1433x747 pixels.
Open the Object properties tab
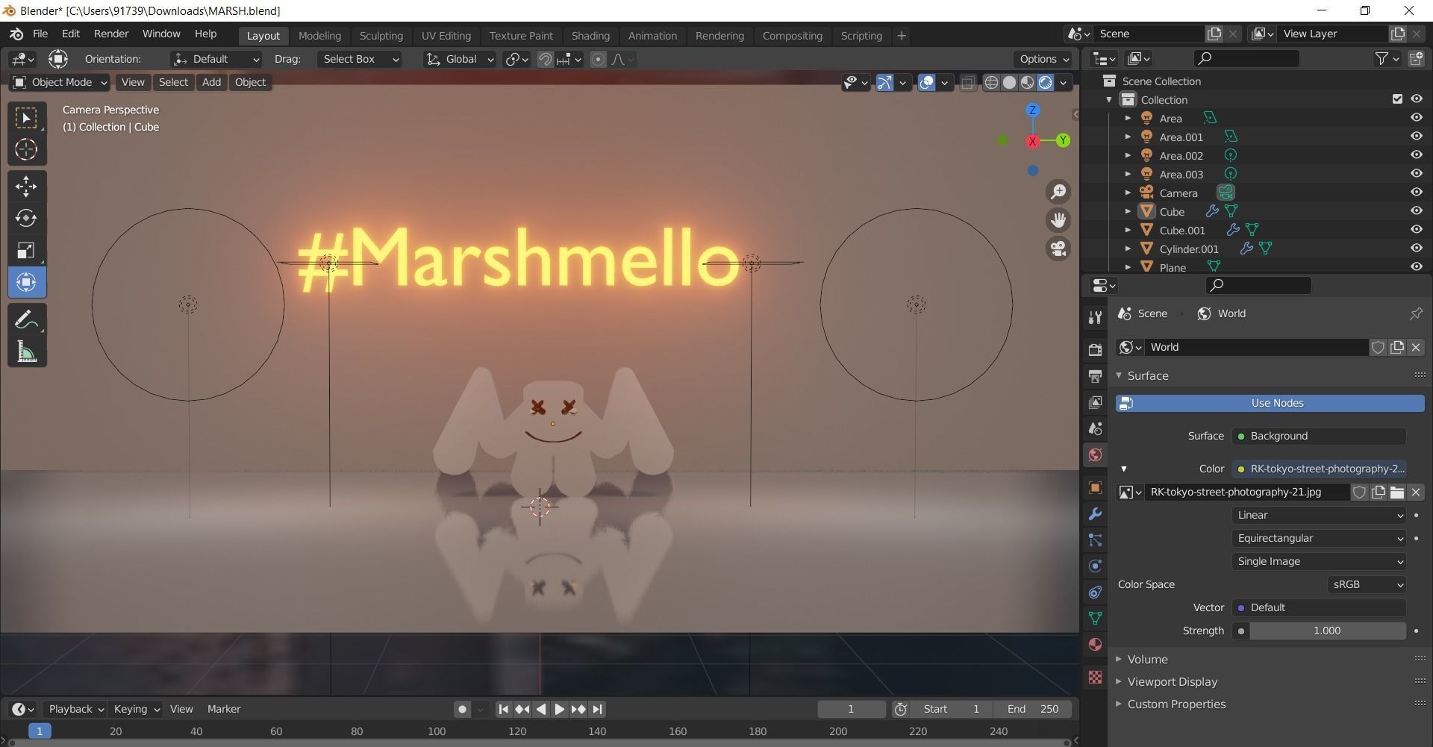(1095, 487)
